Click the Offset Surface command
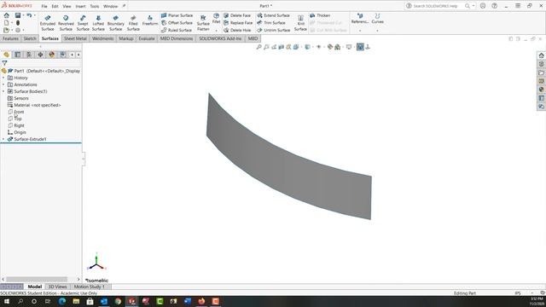 pyautogui.click(x=177, y=23)
